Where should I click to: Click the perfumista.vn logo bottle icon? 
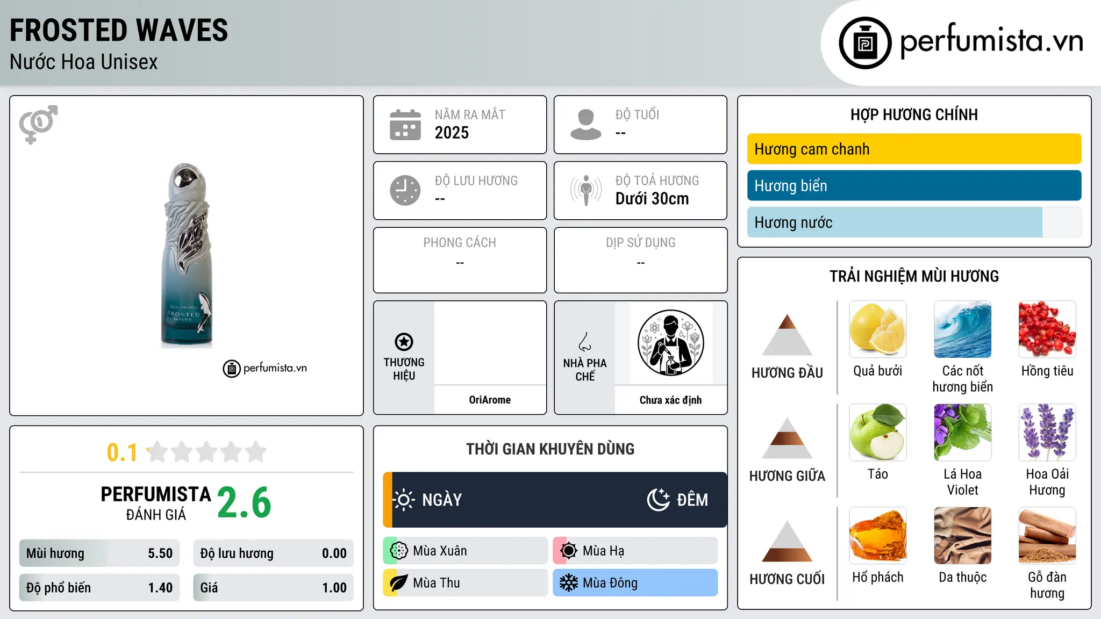pyautogui.click(x=865, y=43)
